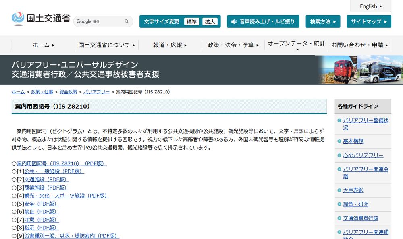The height and width of the screenshot is (239, 403).
Task: Open [4]観光・文化・スポーツ施設 PDF link
Action: [67, 196]
